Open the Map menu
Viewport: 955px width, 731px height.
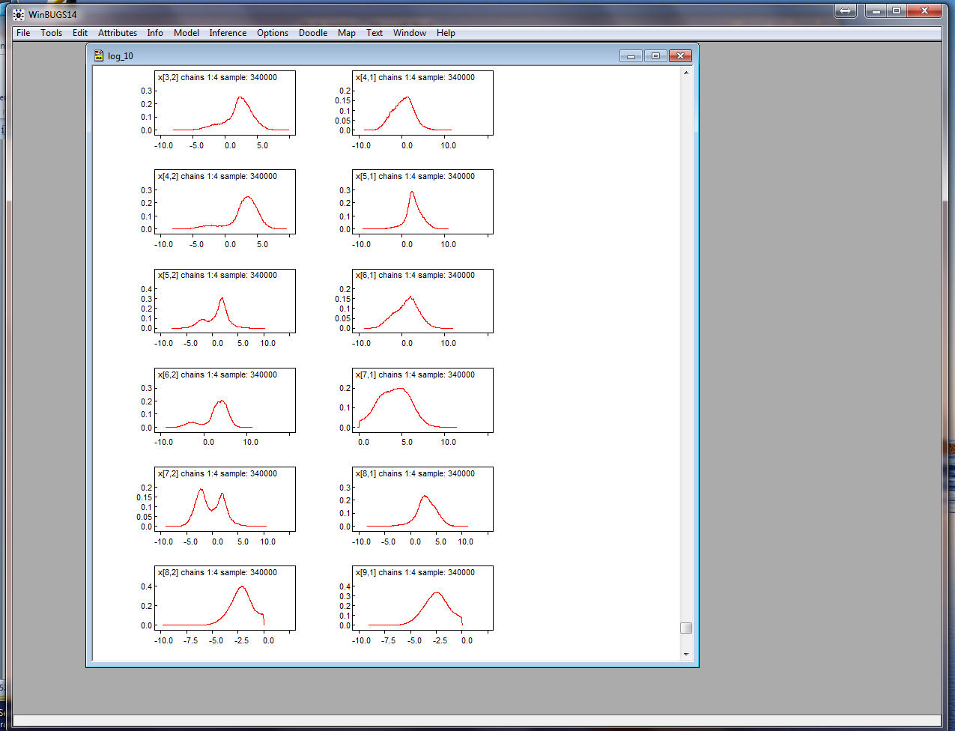(346, 33)
